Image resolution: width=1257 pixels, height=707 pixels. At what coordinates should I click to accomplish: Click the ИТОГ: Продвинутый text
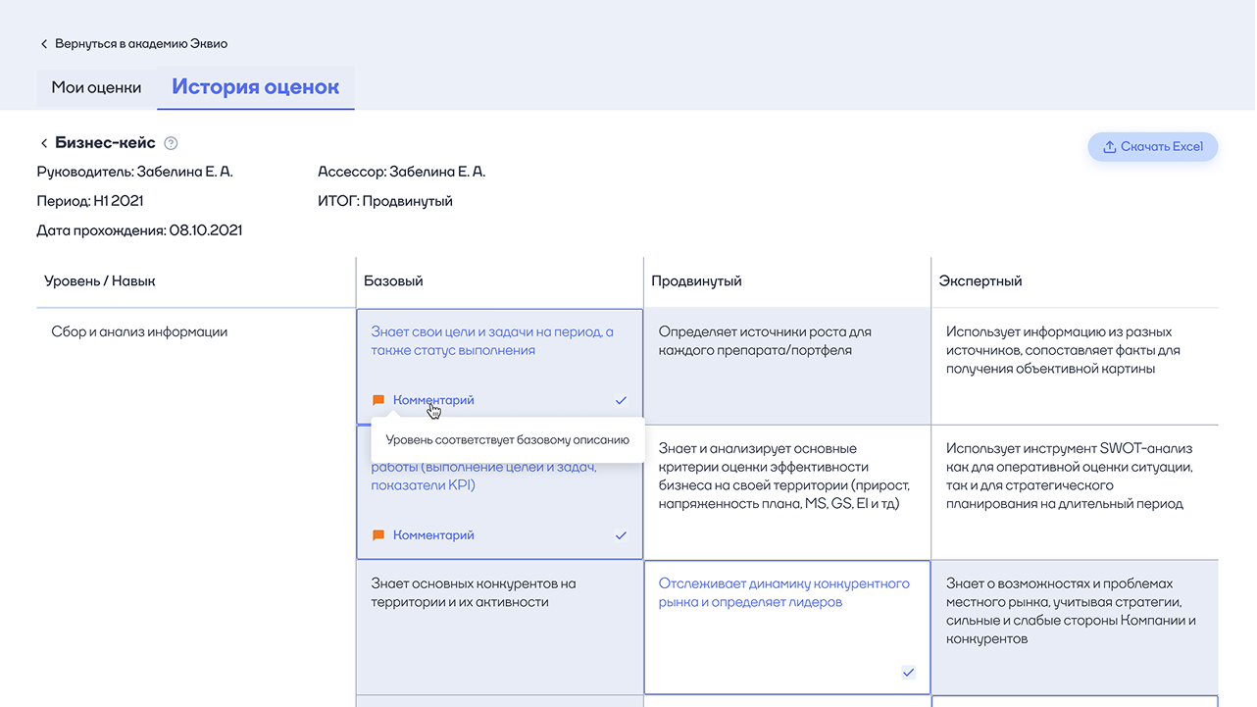(385, 201)
